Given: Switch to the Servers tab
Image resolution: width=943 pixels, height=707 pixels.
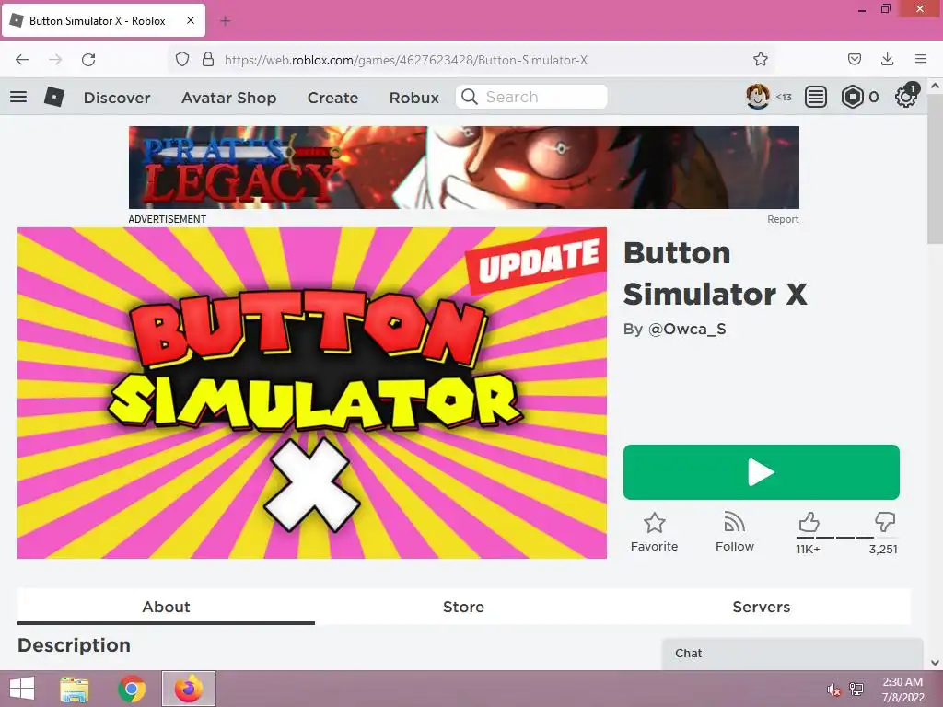Looking at the screenshot, I should [762, 607].
